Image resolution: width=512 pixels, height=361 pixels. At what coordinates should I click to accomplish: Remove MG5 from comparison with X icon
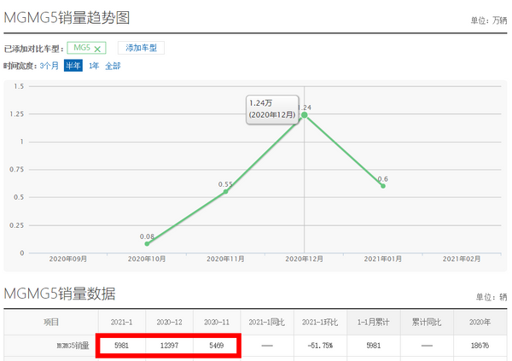tap(97, 49)
